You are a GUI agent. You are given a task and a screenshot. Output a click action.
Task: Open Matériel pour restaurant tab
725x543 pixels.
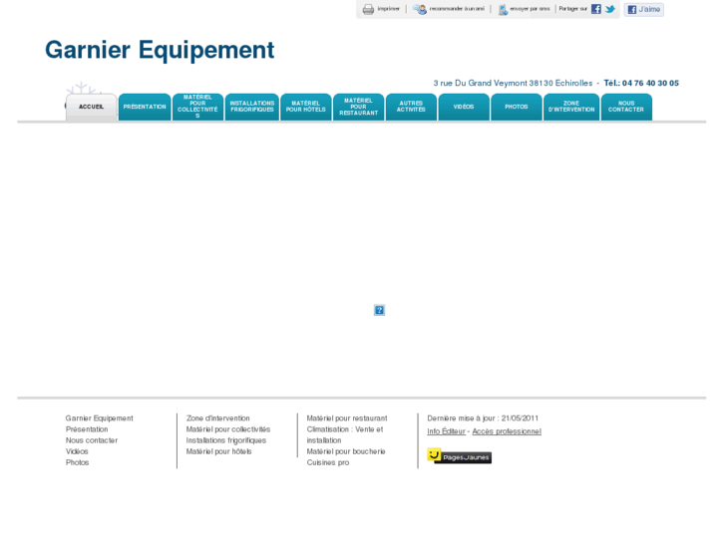359,108
